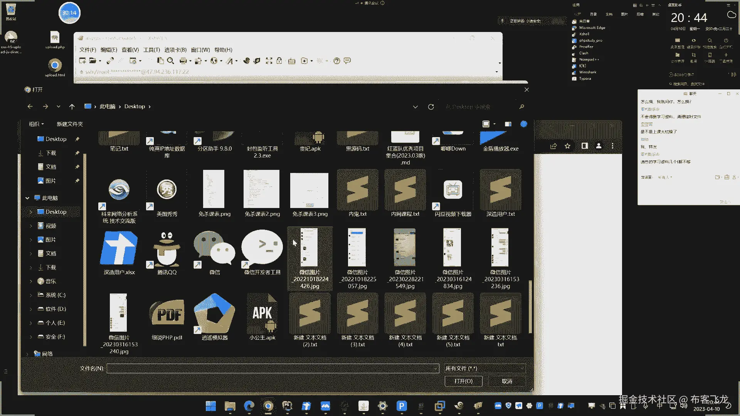Expand the 软件 (D:) drive node
Image resolution: width=740 pixels, height=416 pixels.
pos(31,309)
